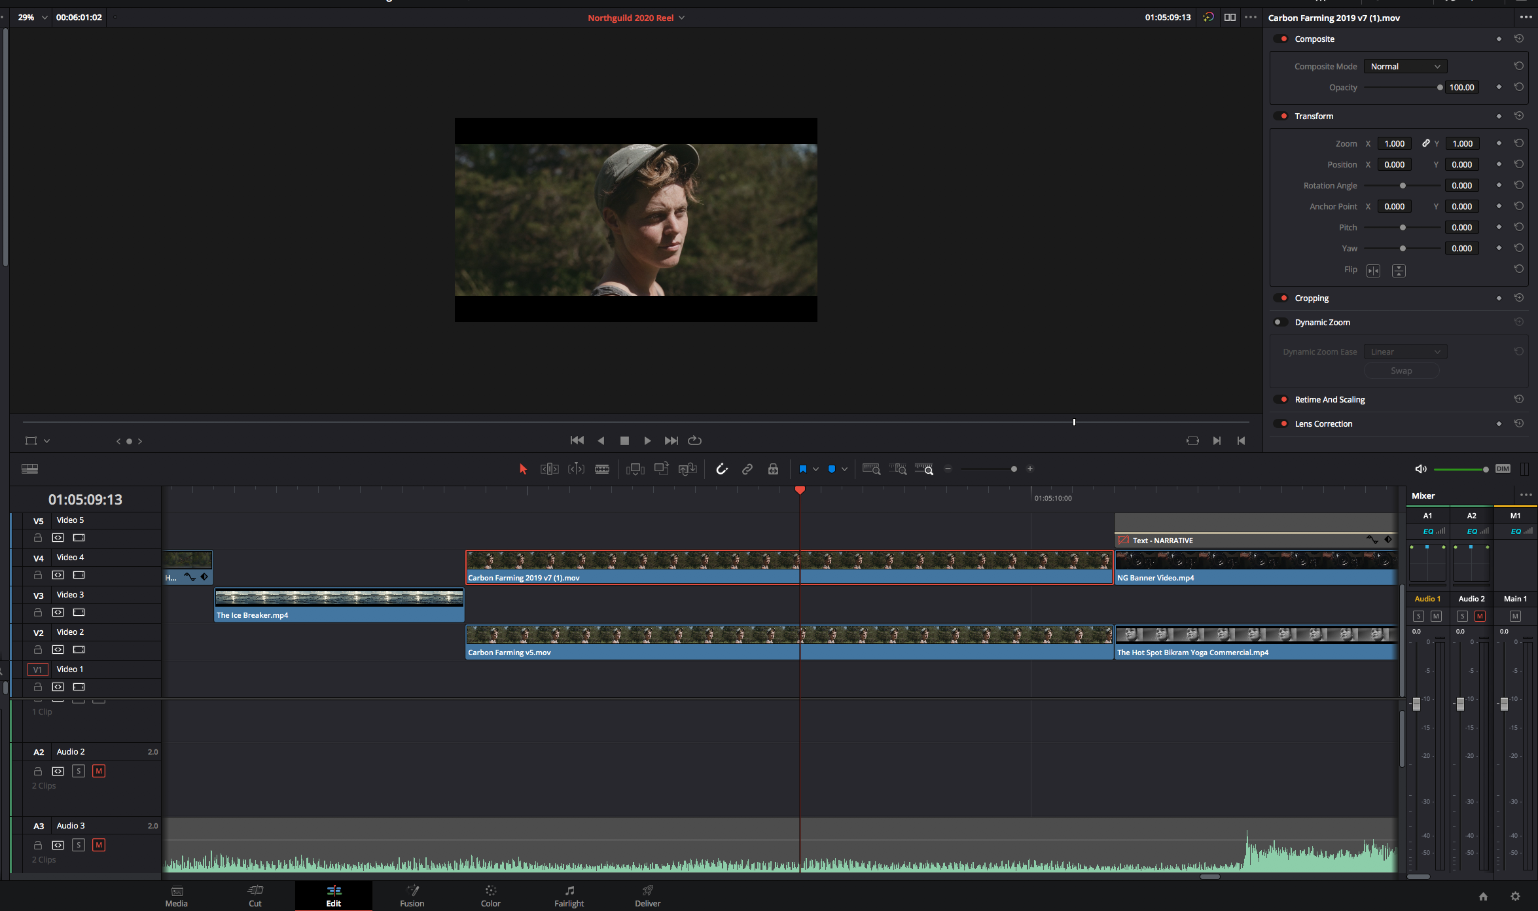Viewport: 1538px width, 911px height.
Task: Flip the clip horizontally
Action: pos(1373,270)
